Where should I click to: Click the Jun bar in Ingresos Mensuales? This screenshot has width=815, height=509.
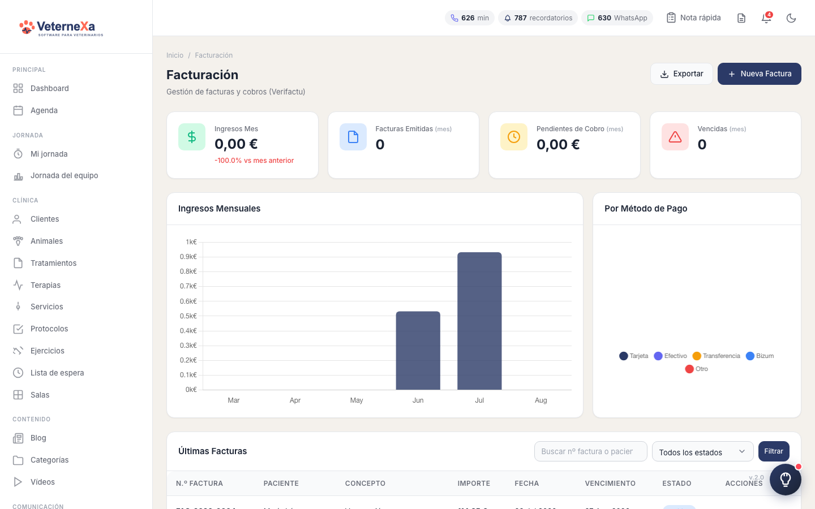click(418, 351)
